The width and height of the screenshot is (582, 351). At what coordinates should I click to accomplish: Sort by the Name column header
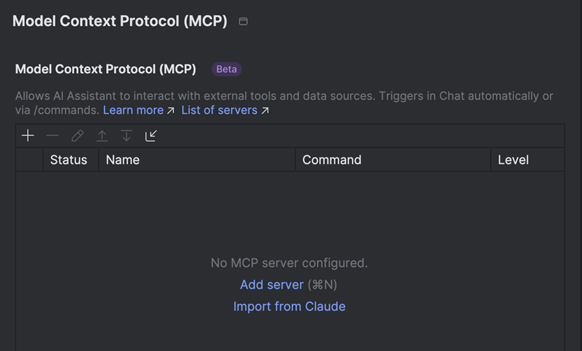click(123, 160)
